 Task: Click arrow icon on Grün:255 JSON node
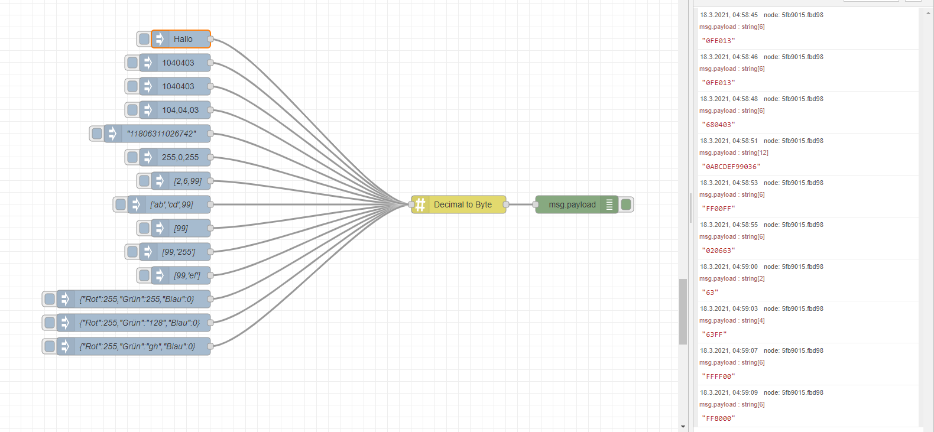click(x=65, y=299)
